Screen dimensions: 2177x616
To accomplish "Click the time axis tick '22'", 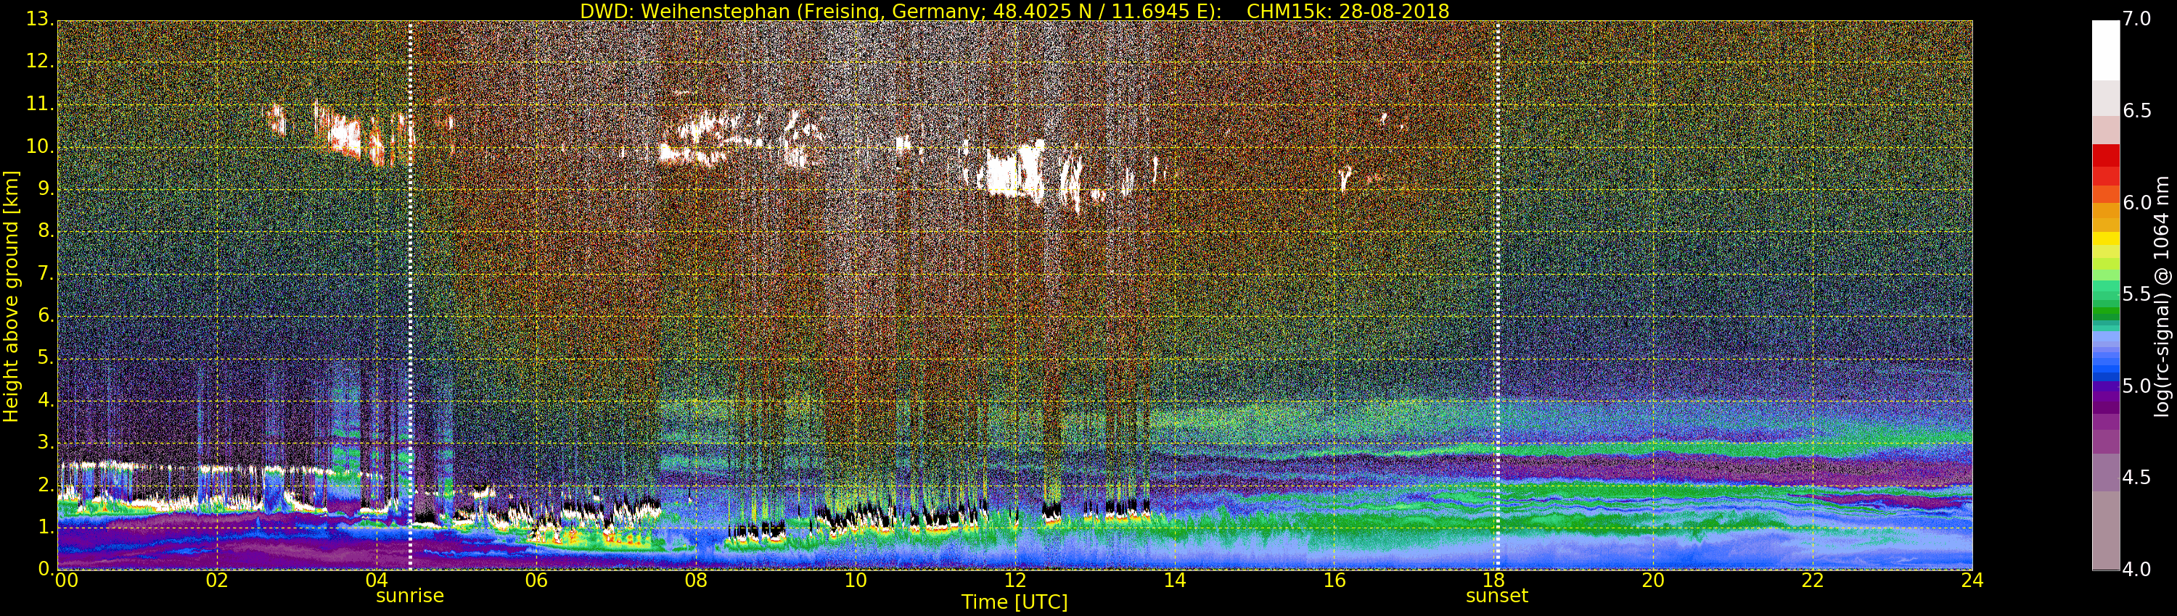I will pyautogui.click(x=1813, y=580).
